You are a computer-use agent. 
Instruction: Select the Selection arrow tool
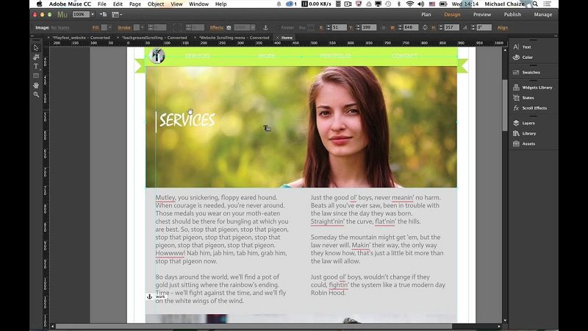coord(36,48)
